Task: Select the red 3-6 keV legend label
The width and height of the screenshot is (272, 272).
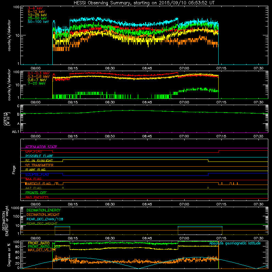Action: coord(35,8)
